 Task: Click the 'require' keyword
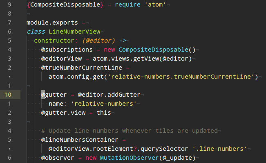coord(127,5)
